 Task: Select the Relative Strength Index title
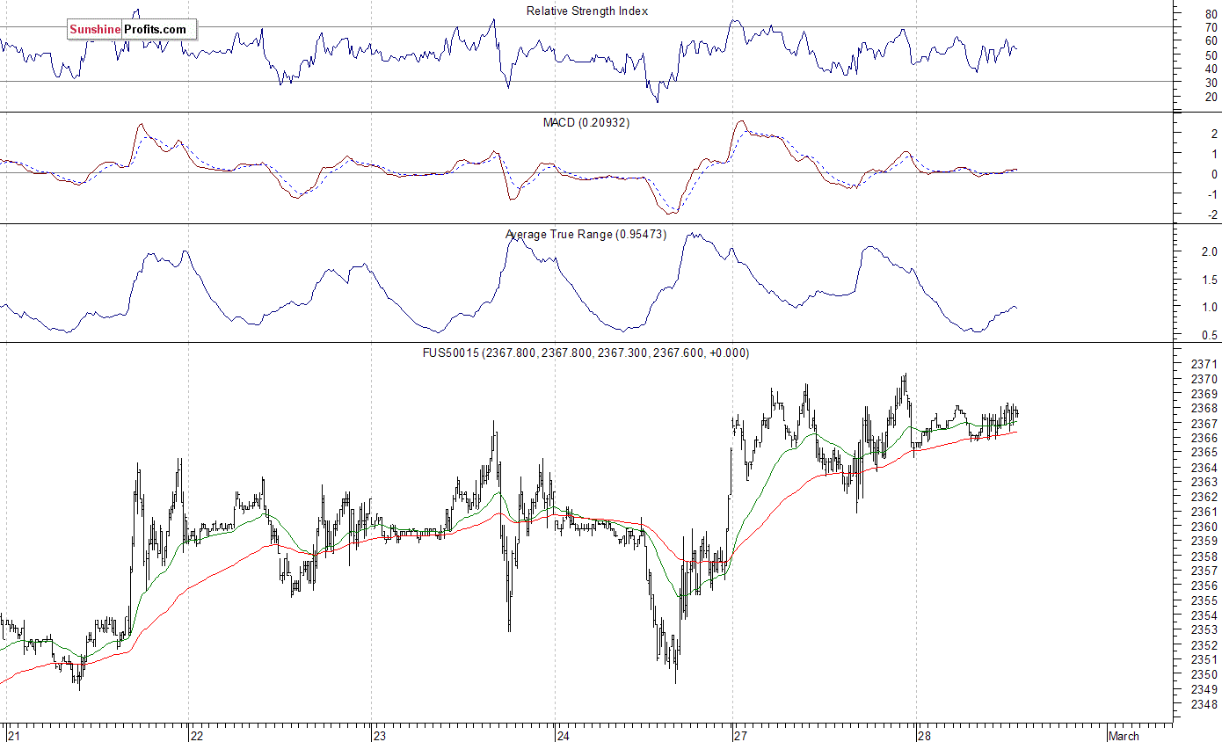click(x=587, y=11)
